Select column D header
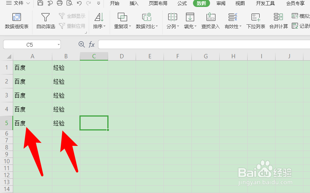Viewport: 310px width, 193px height. [x=122, y=56]
